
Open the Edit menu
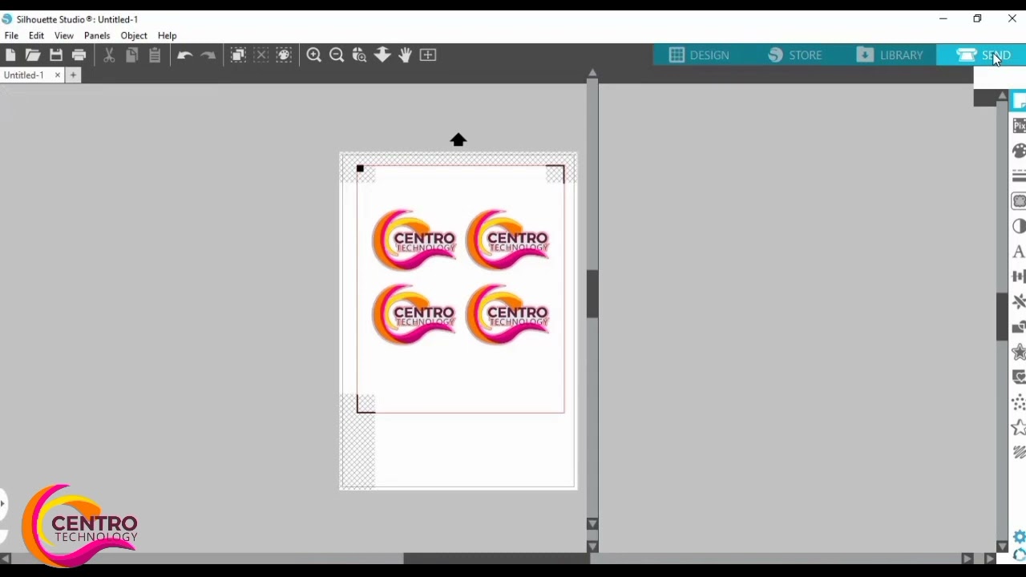coord(36,35)
